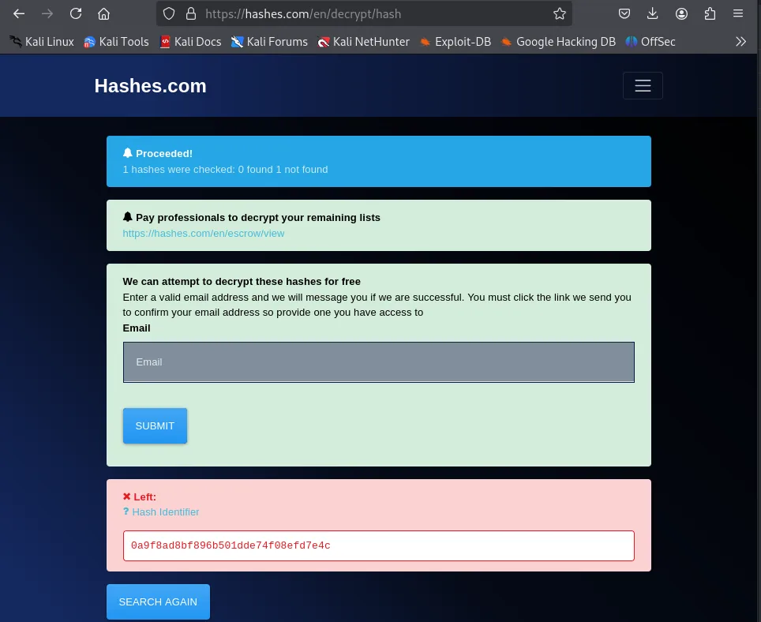Open the Hash Identifier link
The image size is (761, 622).
166,511
